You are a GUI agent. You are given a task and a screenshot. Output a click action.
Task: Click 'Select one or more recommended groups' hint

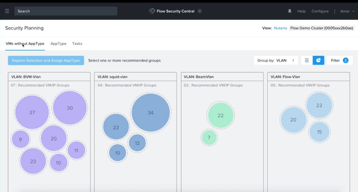[124, 60]
